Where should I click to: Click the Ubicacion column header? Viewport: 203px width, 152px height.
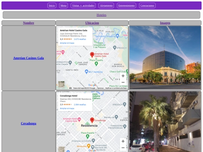pos(92,23)
